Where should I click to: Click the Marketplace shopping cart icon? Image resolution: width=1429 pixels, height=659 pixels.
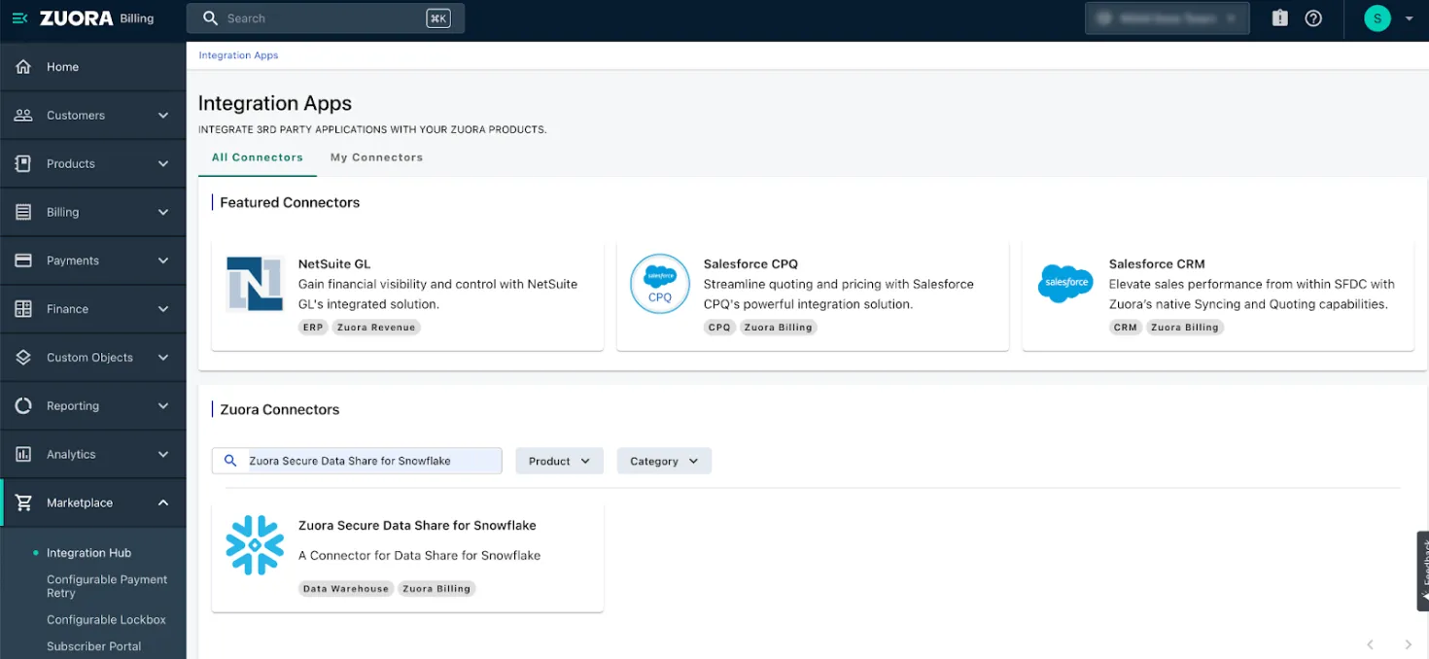pyautogui.click(x=23, y=503)
